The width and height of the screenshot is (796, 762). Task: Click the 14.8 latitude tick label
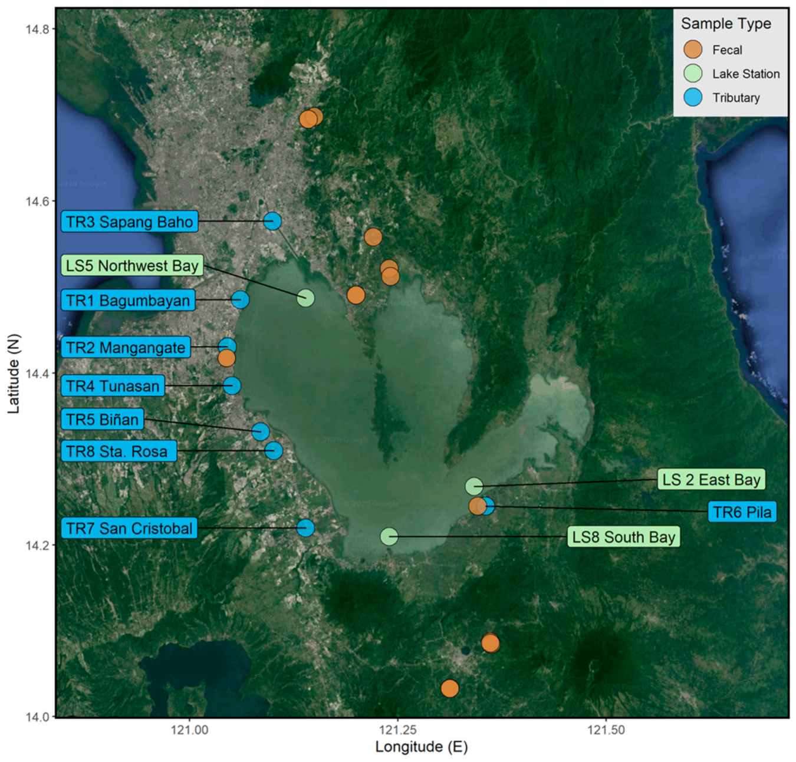coord(37,29)
